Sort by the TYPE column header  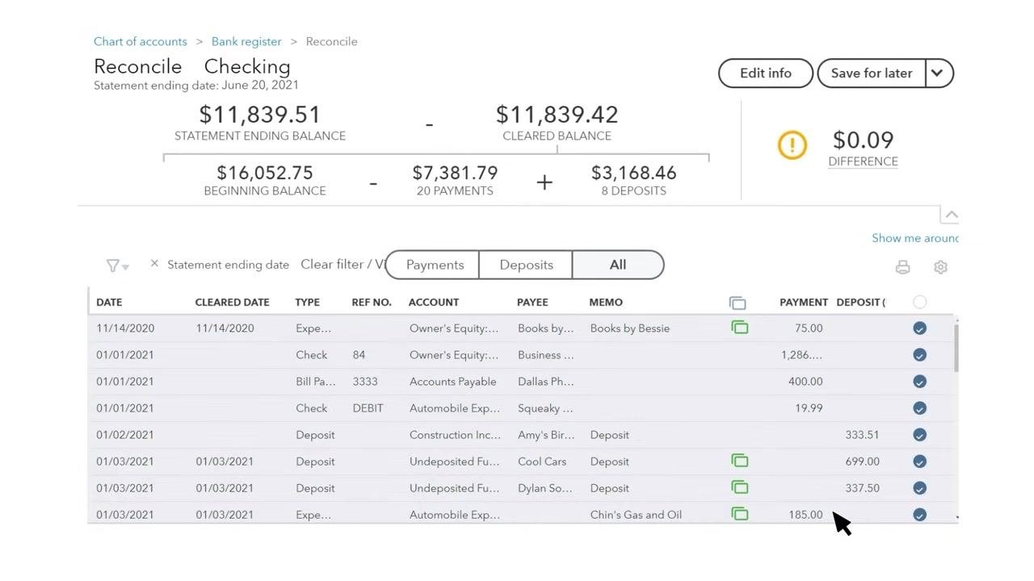[x=308, y=302]
